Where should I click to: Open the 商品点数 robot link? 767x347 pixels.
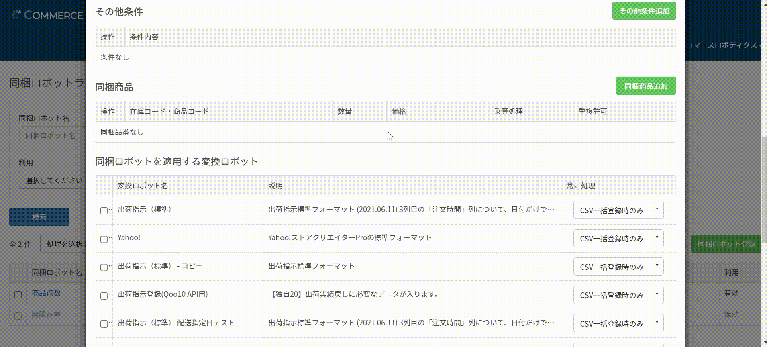pos(46,293)
